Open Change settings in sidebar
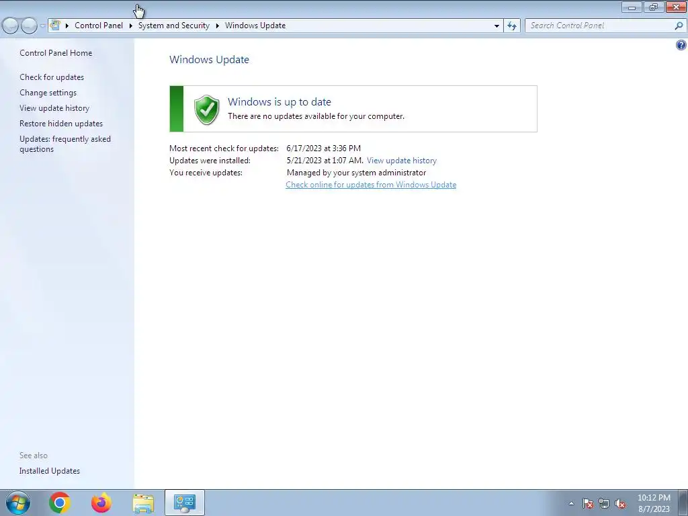 pos(48,93)
